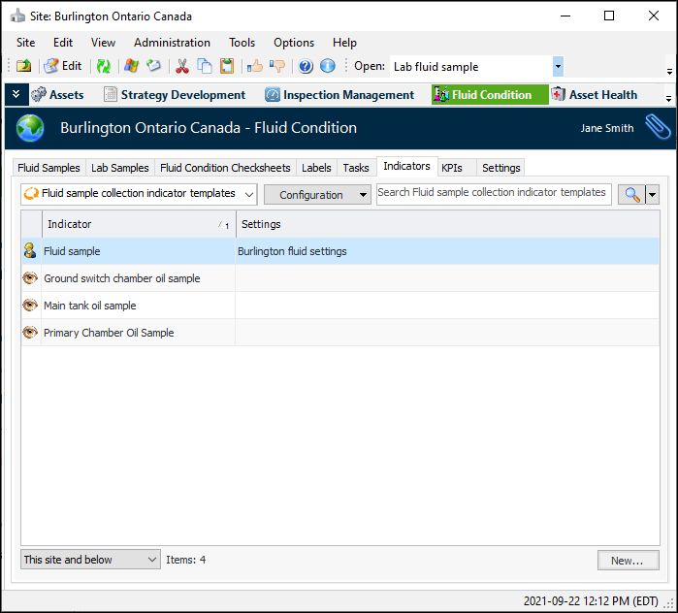
Task: Open the Site menu
Action: pos(26,43)
